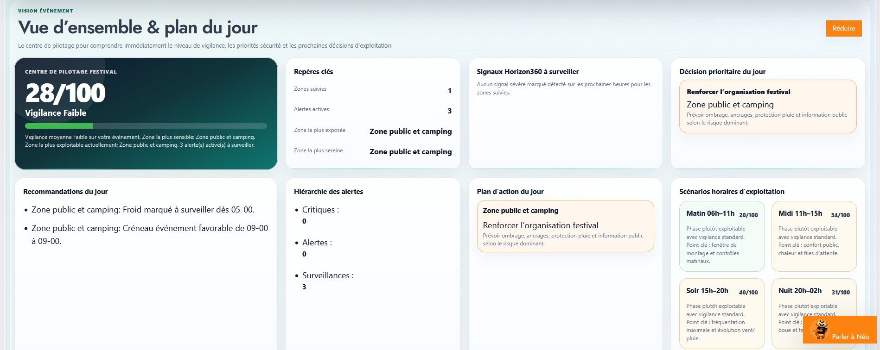
Task: Select the Soir 15h–20h scenario card
Action: [x=721, y=312]
